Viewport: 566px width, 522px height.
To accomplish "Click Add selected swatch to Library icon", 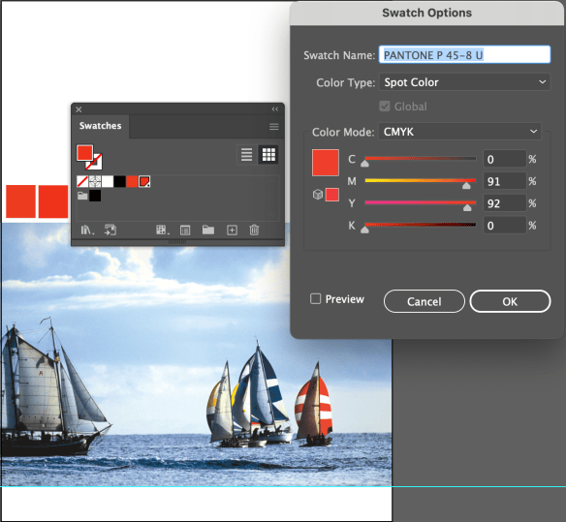I will [110, 230].
